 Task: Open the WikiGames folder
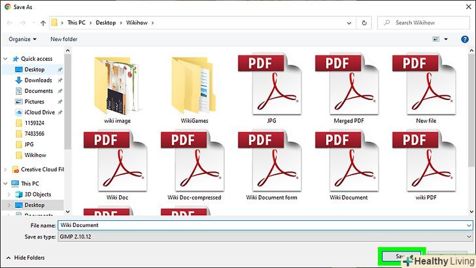pyautogui.click(x=194, y=90)
